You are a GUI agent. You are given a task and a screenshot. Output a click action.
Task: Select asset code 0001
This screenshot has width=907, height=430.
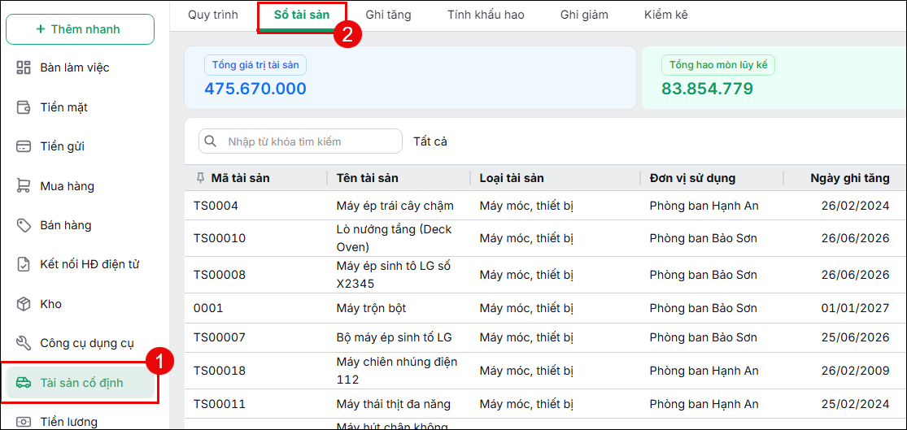pos(208,308)
